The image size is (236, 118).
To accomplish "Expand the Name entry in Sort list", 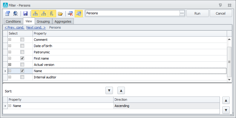I will point(10,106).
